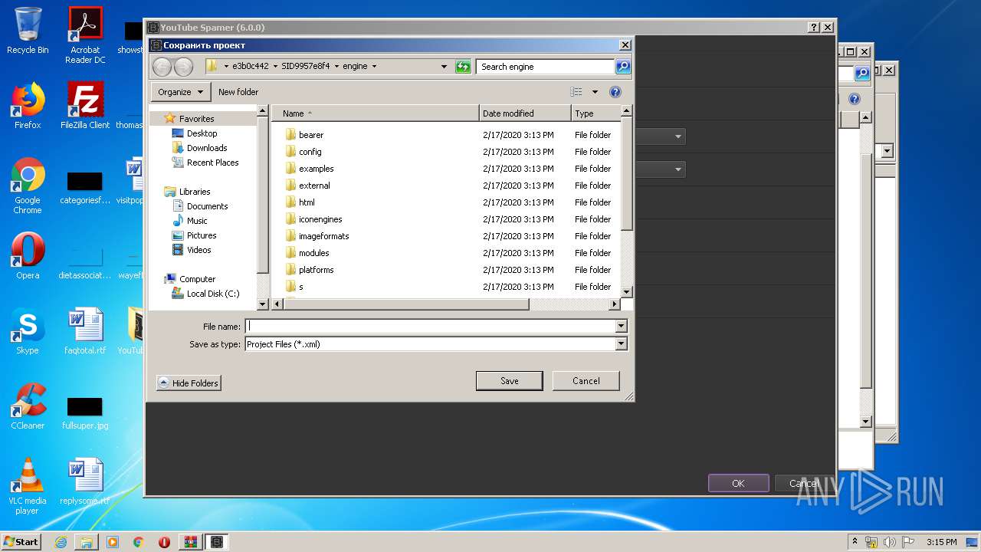
Task: Select Music library
Action: click(x=197, y=221)
